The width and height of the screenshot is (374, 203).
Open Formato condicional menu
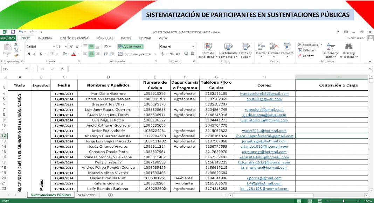tap(208, 50)
